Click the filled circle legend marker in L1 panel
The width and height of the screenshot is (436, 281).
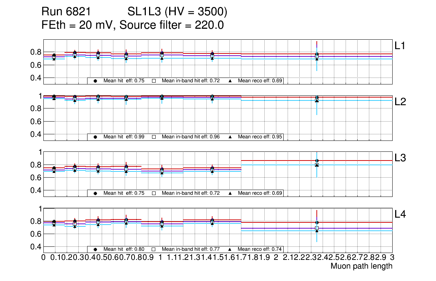coord(96,81)
